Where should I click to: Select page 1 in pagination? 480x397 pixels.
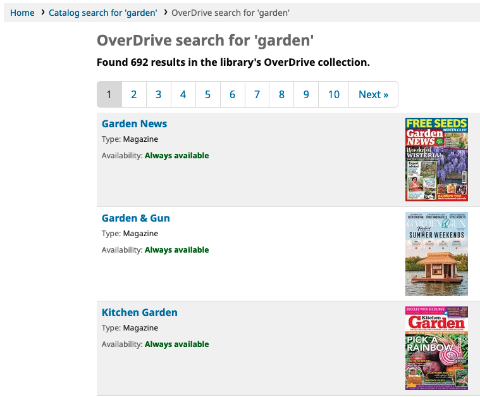109,94
